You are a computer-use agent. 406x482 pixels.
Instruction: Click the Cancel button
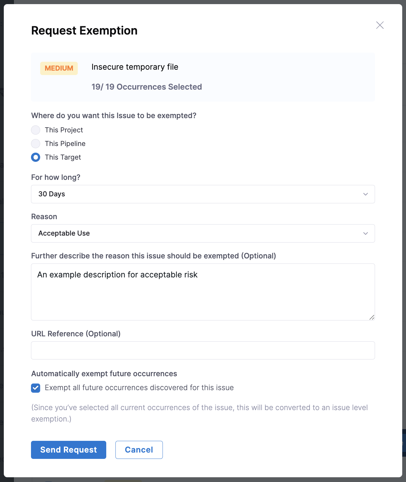point(139,450)
